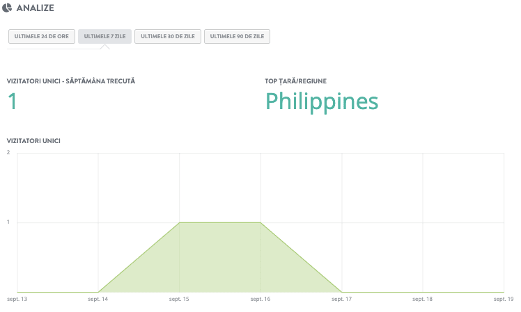Click the sept. 14 axis label
This screenshot has height=312, width=521.
pyautogui.click(x=98, y=299)
